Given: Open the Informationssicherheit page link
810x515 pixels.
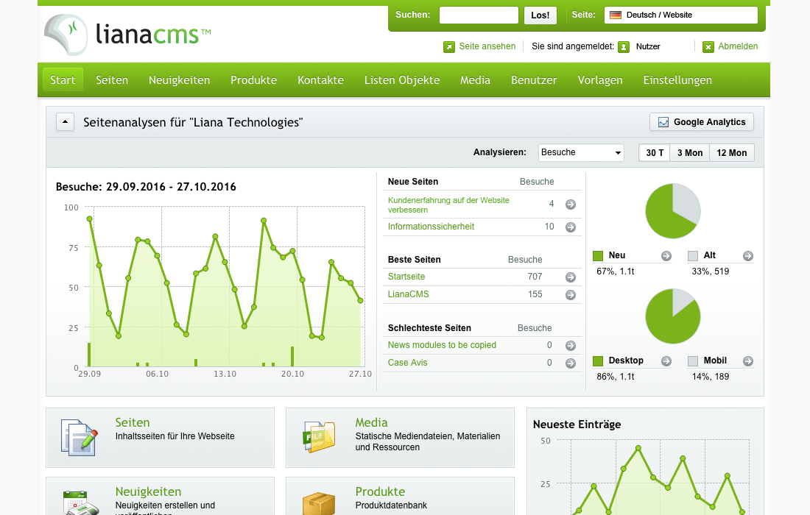Looking at the screenshot, I should point(431,227).
